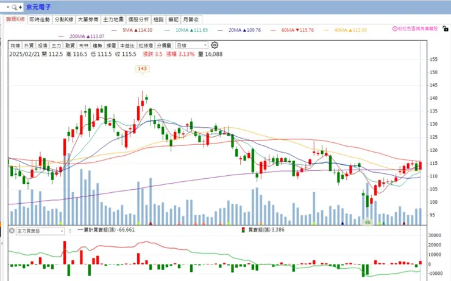Viewport: 451px width, 281px height.
Task: Click the 60MA legend line swatch
Action: click(273, 30)
